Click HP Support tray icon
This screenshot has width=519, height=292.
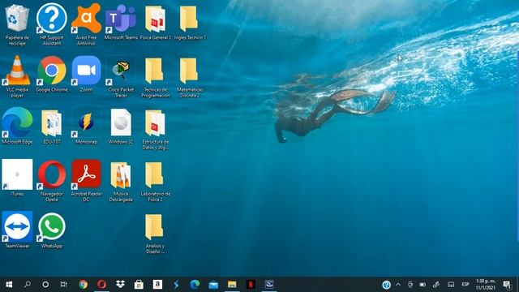386,285
